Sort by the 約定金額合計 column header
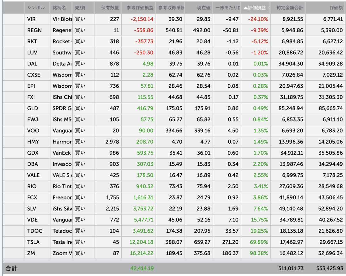 [x=288, y=8]
